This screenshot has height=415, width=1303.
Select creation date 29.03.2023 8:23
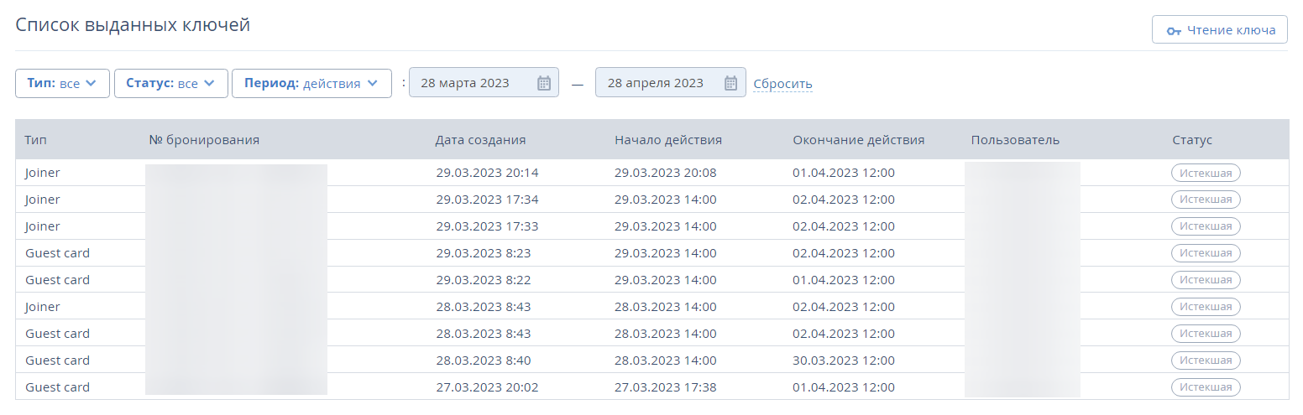tap(484, 253)
